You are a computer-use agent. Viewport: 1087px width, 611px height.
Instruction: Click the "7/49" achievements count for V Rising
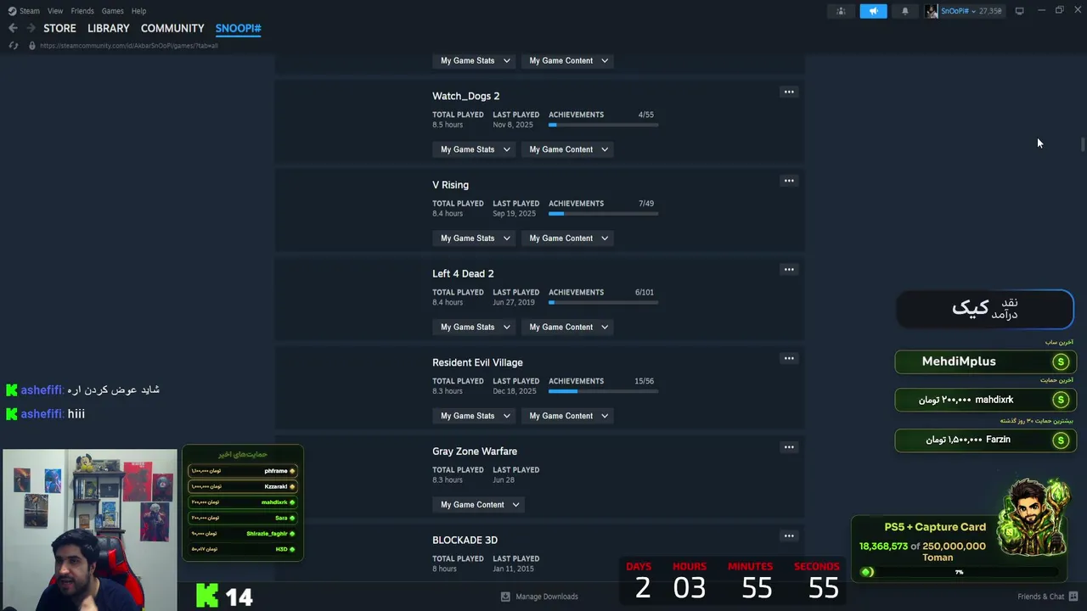pyautogui.click(x=646, y=204)
